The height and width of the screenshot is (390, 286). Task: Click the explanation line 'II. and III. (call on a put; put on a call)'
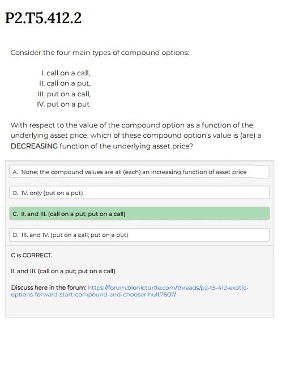click(x=63, y=271)
